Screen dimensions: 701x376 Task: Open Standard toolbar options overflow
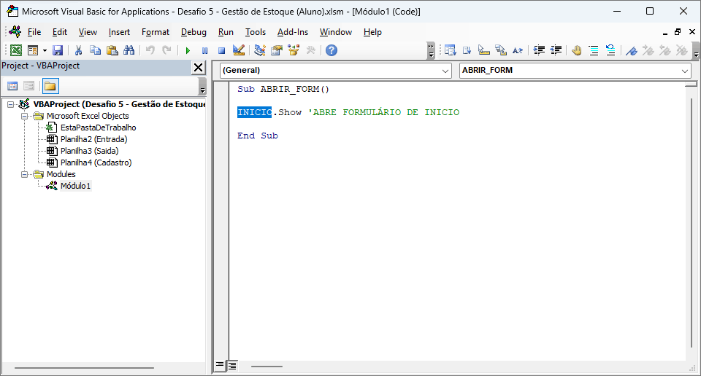click(x=431, y=50)
